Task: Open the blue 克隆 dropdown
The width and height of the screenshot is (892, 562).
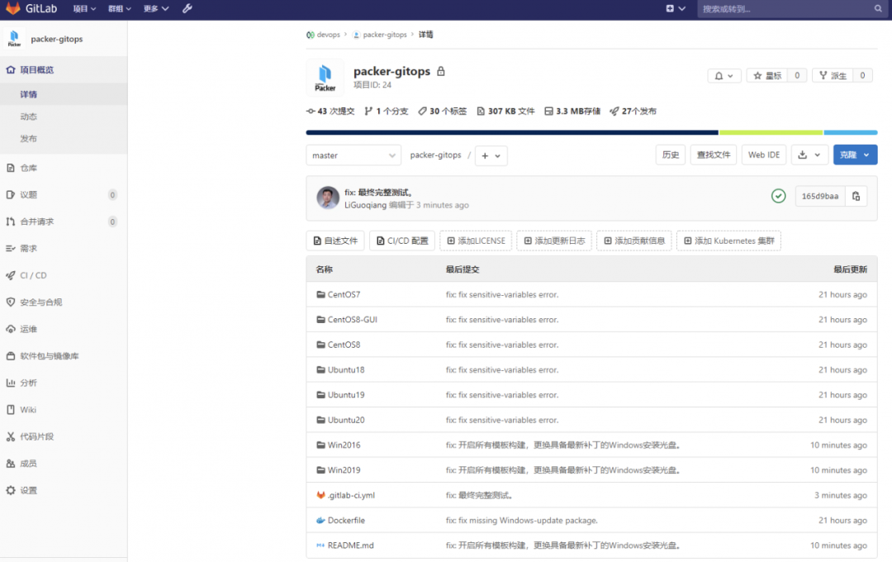Action: pyautogui.click(x=855, y=155)
